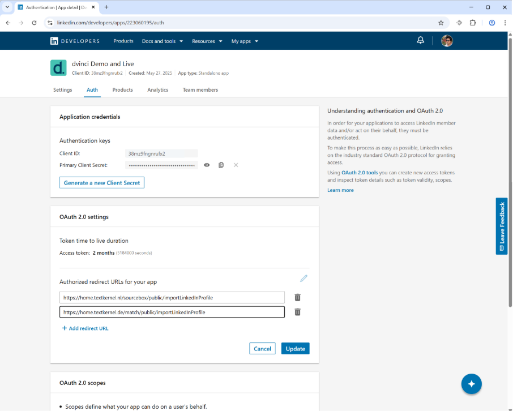The height and width of the screenshot is (411, 513).
Task: Click the icon next to extensions in toolbar
Action: pyautogui.click(x=459, y=23)
